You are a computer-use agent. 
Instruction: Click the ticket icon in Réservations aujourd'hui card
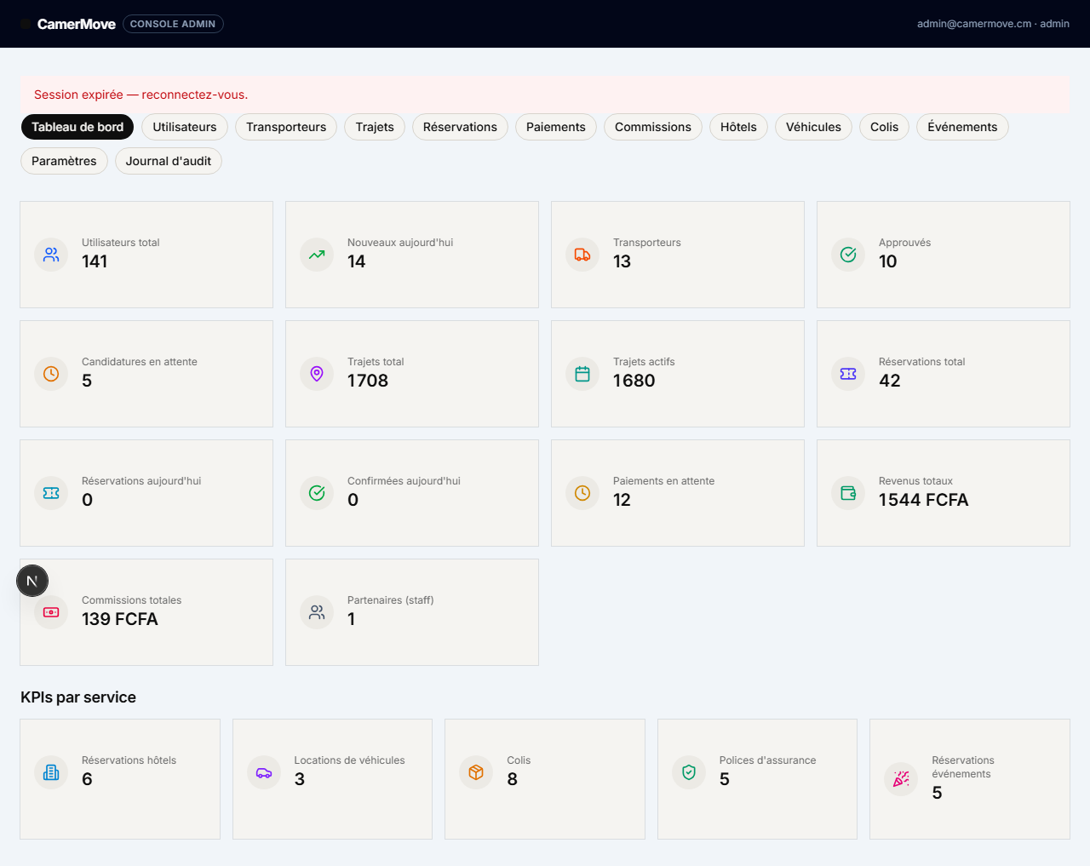tap(51, 493)
